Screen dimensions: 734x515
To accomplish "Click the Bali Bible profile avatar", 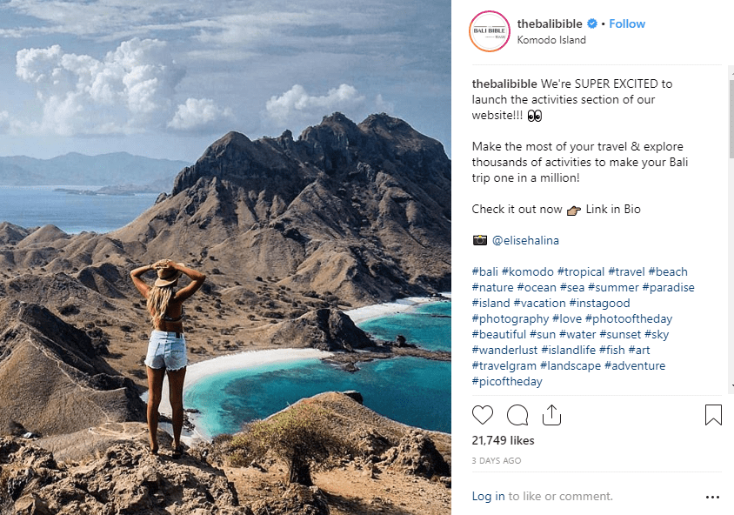I will coord(490,31).
